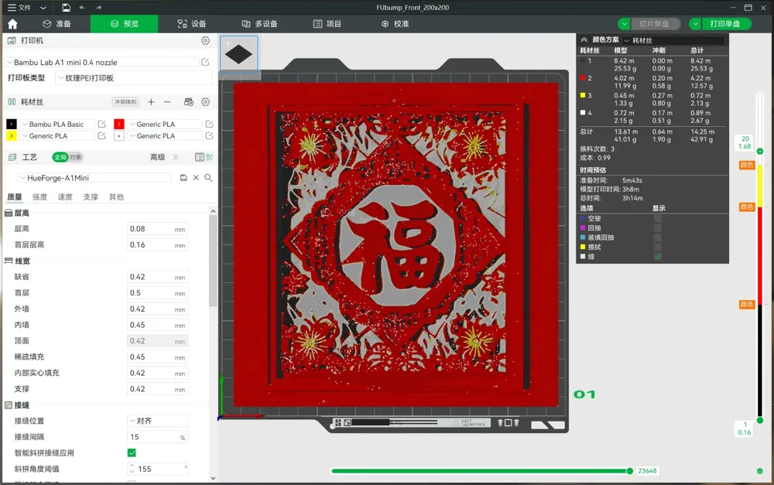Switch process scope to 对象
774x485 pixels.
point(76,157)
